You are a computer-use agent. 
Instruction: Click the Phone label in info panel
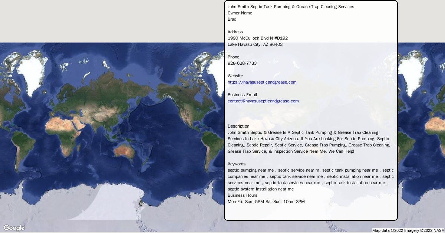click(234, 57)
